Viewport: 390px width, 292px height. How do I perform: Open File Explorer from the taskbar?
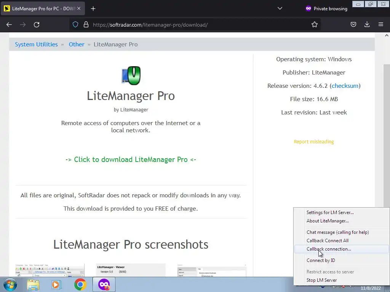[33, 284]
